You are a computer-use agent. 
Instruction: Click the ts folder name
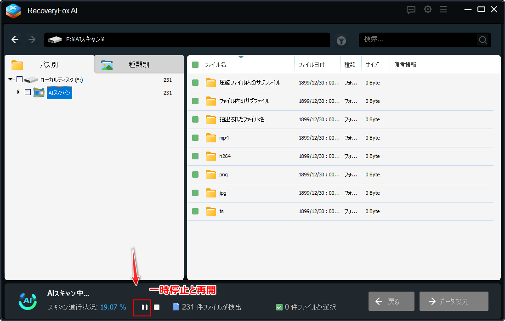click(x=221, y=212)
